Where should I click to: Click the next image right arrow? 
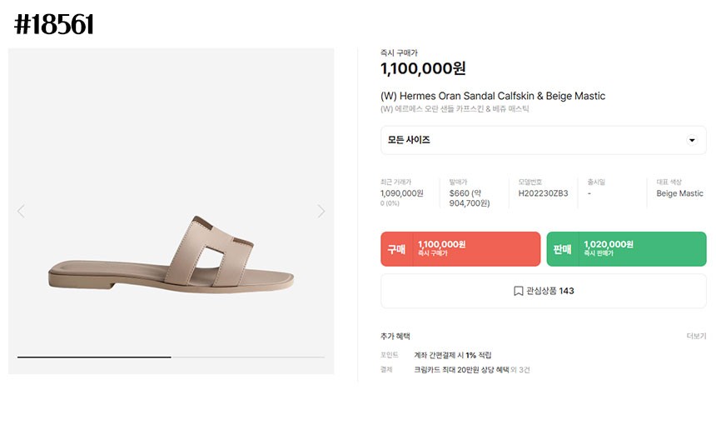click(321, 212)
